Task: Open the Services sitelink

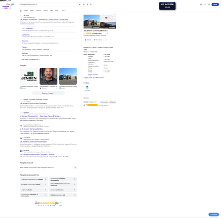Action: tap(24, 53)
